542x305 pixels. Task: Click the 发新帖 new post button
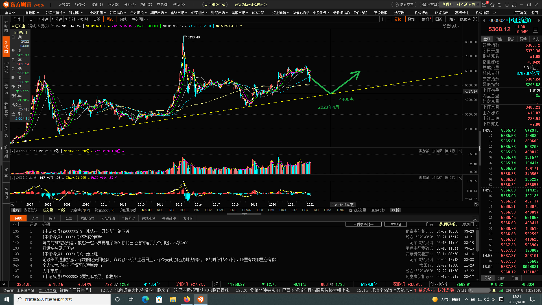point(395,224)
